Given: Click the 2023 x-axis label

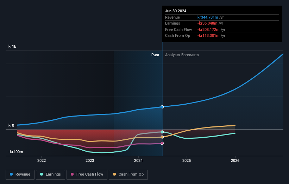Looking at the screenshot, I should click(90, 160).
